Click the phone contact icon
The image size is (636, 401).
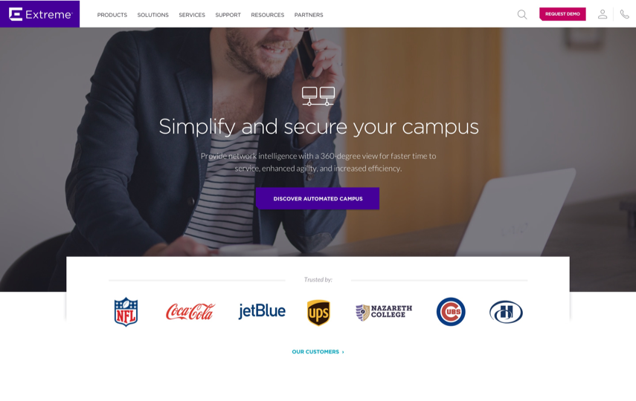point(625,14)
